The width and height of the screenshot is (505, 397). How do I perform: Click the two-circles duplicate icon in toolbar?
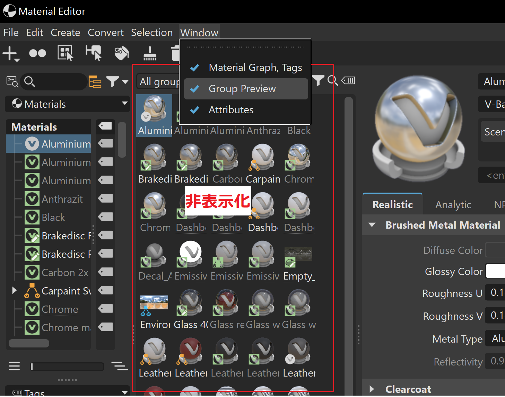tap(37, 53)
